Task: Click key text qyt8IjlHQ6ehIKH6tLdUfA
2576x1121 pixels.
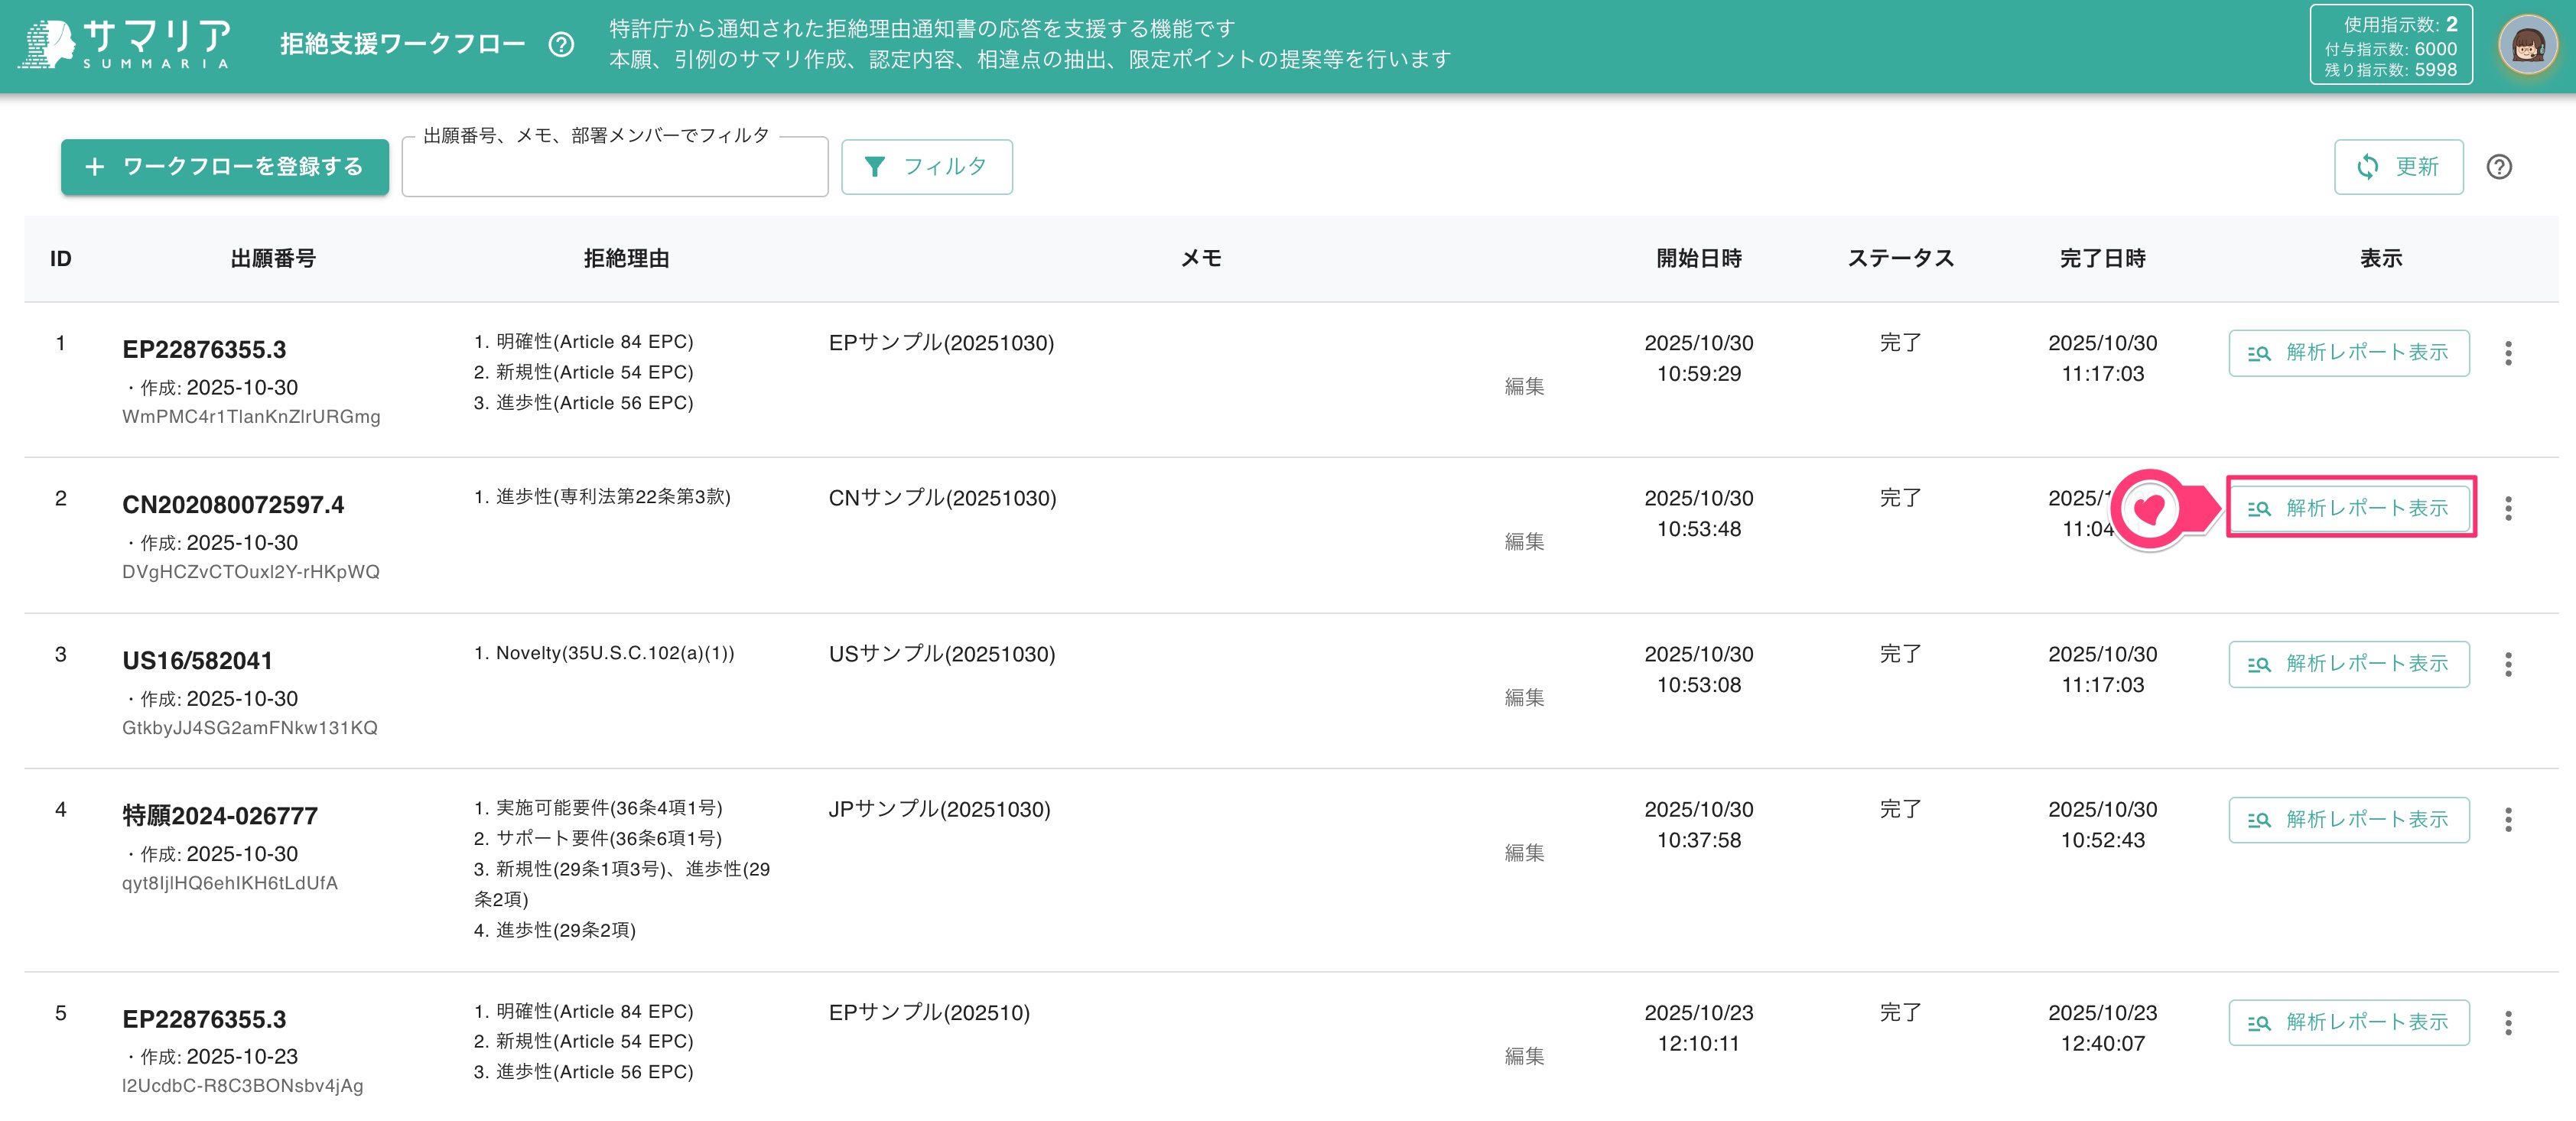Action: coord(230,884)
